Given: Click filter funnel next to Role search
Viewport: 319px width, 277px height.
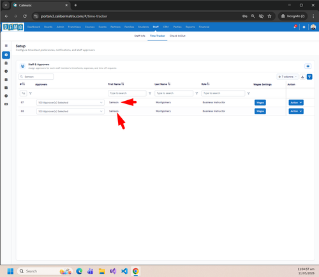Looking at the screenshot, I should click(248, 93).
